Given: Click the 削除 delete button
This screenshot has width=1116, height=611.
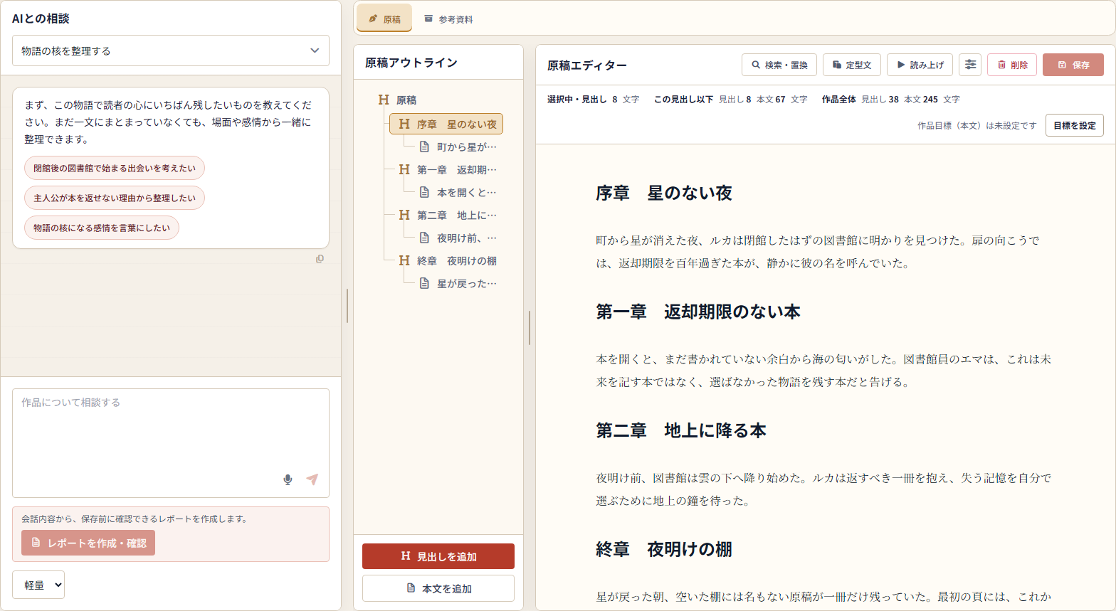Looking at the screenshot, I should coord(1012,65).
